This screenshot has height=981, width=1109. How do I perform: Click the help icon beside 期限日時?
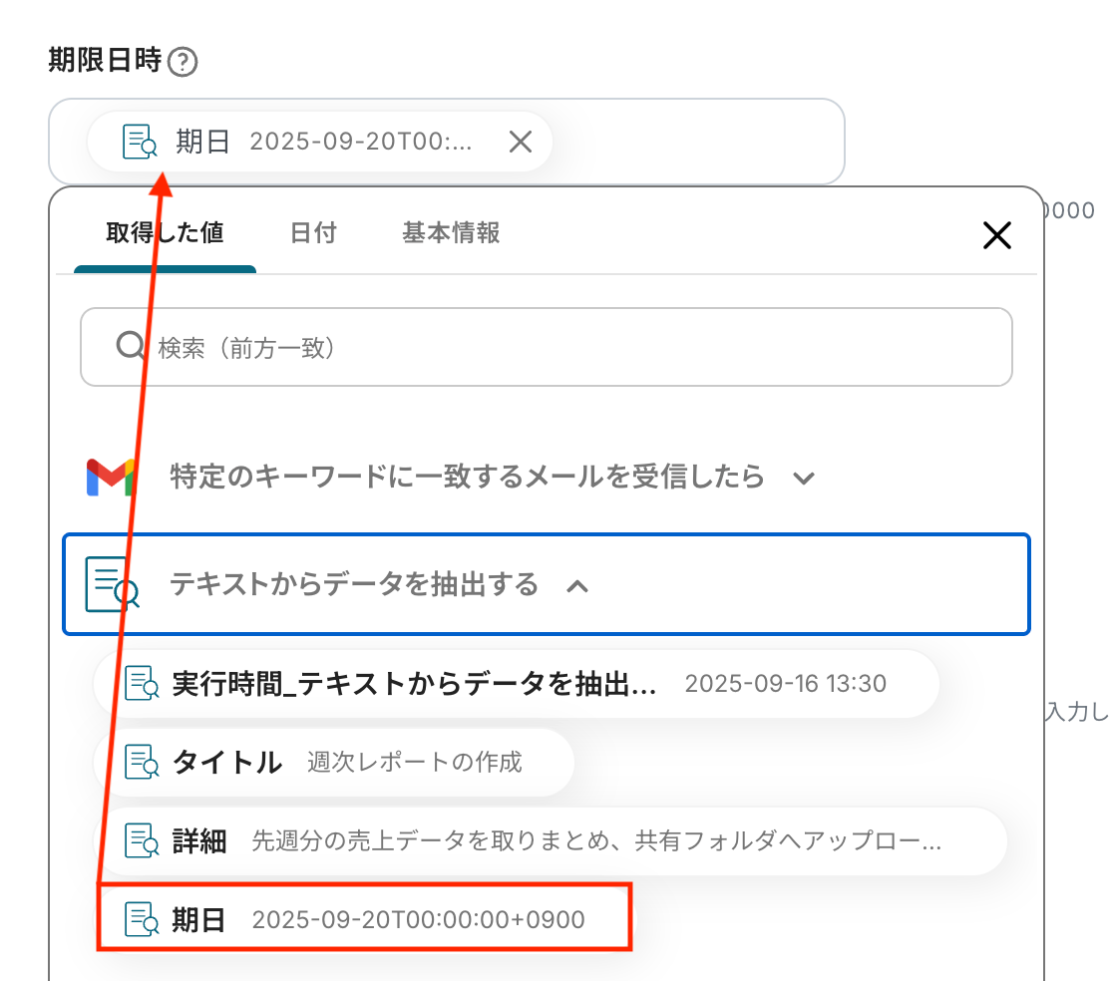click(x=183, y=63)
